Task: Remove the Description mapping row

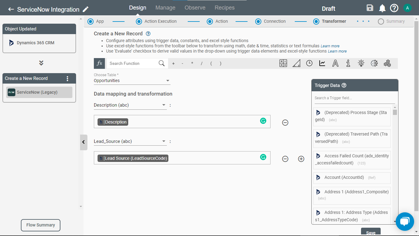Action: click(285, 123)
